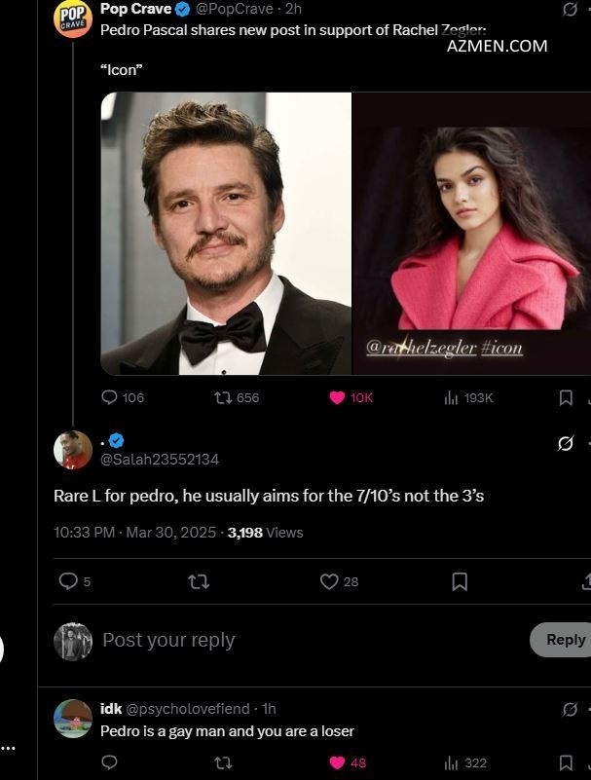591x780 pixels.
Task: Bookmark the Rare L for pedro tweet
Action: point(460,581)
